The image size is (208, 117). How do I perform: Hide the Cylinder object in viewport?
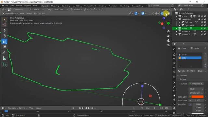202,22
